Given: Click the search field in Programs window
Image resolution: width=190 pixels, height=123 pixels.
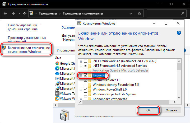Looking at the screenshot, I should point(167,13).
